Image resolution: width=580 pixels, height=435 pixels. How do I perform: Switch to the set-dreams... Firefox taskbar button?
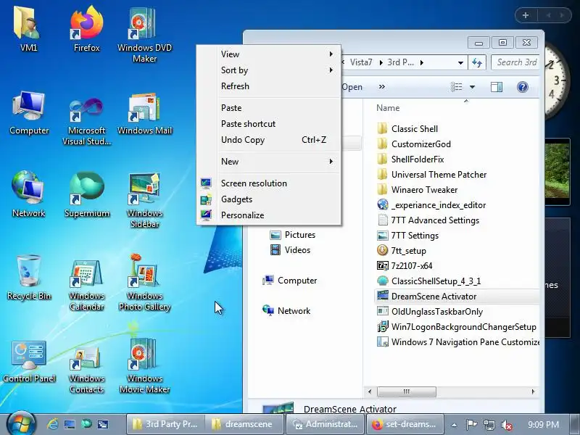[x=405, y=424]
